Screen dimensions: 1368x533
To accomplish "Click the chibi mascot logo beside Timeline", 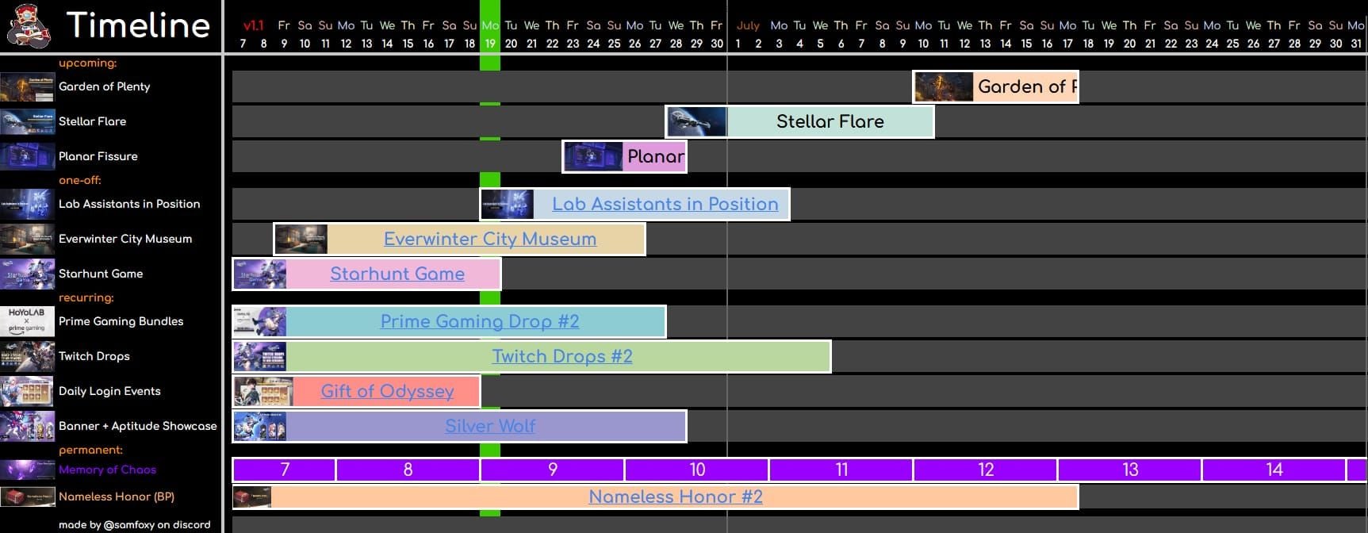I will pyautogui.click(x=29, y=25).
